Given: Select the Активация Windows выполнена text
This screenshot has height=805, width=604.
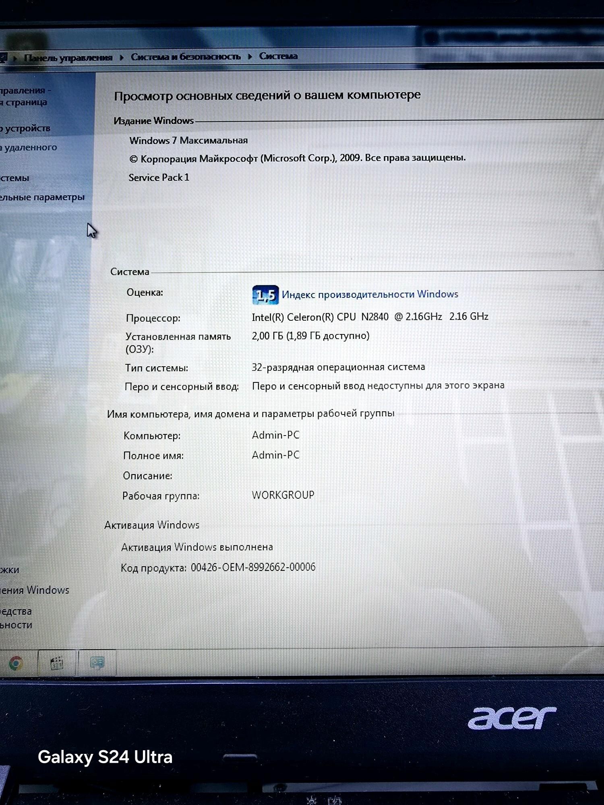Looking at the screenshot, I should [197, 547].
